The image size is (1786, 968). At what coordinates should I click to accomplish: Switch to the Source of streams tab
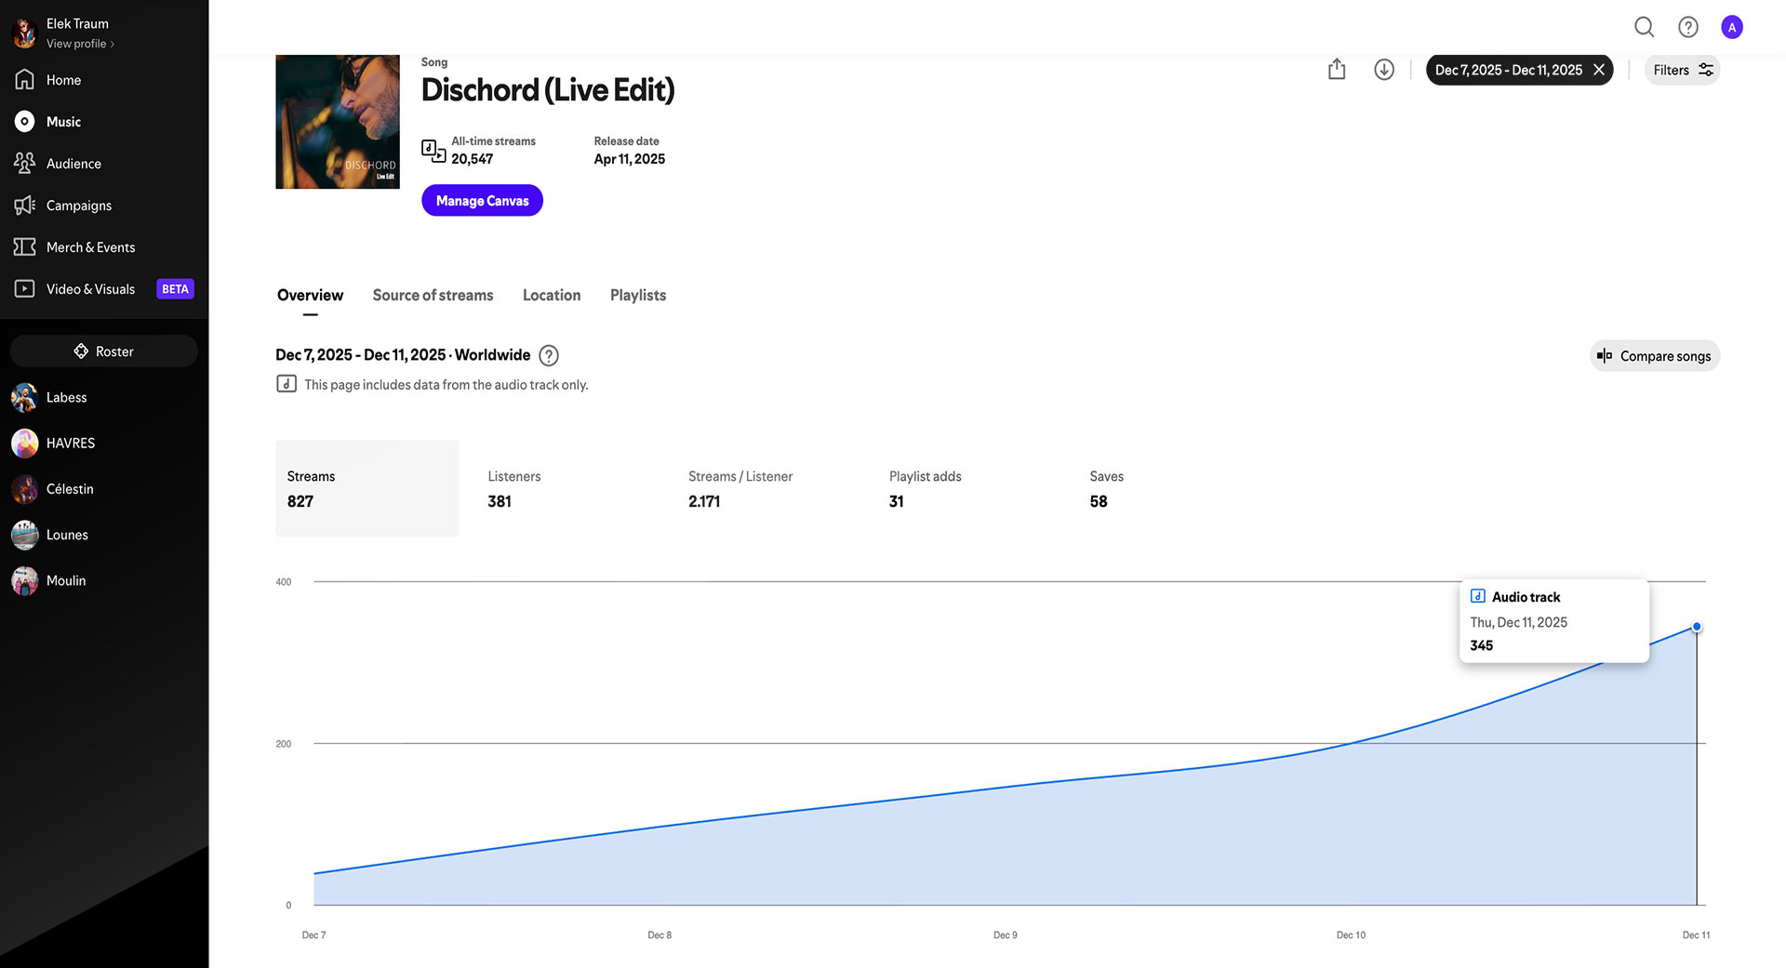pyautogui.click(x=433, y=296)
